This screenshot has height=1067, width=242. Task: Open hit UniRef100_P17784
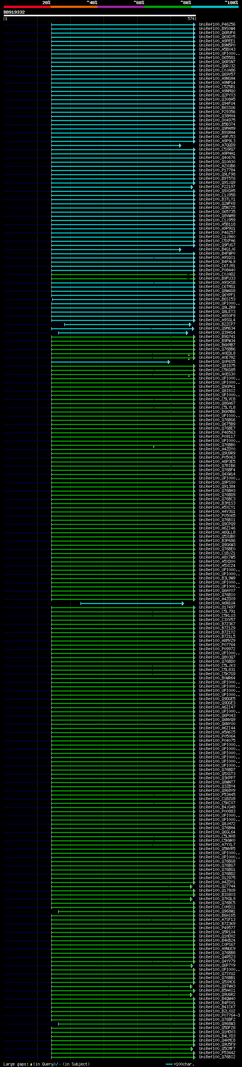pyautogui.click(x=217, y=170)
